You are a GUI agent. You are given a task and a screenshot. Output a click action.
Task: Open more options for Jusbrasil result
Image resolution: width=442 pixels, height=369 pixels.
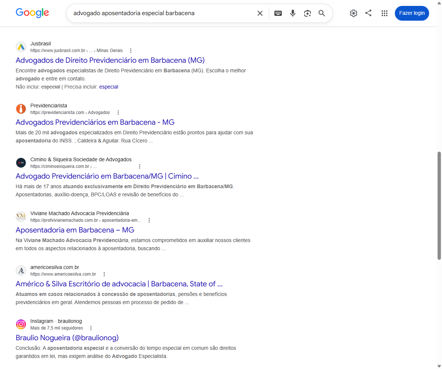tap(131, 51)
